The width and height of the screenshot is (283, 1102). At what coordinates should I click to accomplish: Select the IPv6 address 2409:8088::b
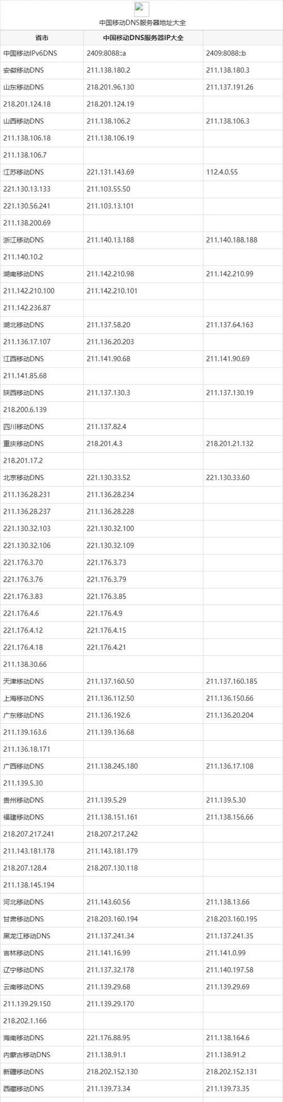pos(226,53)
